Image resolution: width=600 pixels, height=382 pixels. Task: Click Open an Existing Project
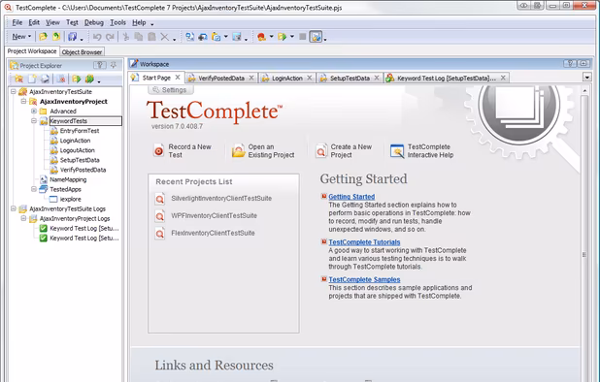tap(264, 151)
